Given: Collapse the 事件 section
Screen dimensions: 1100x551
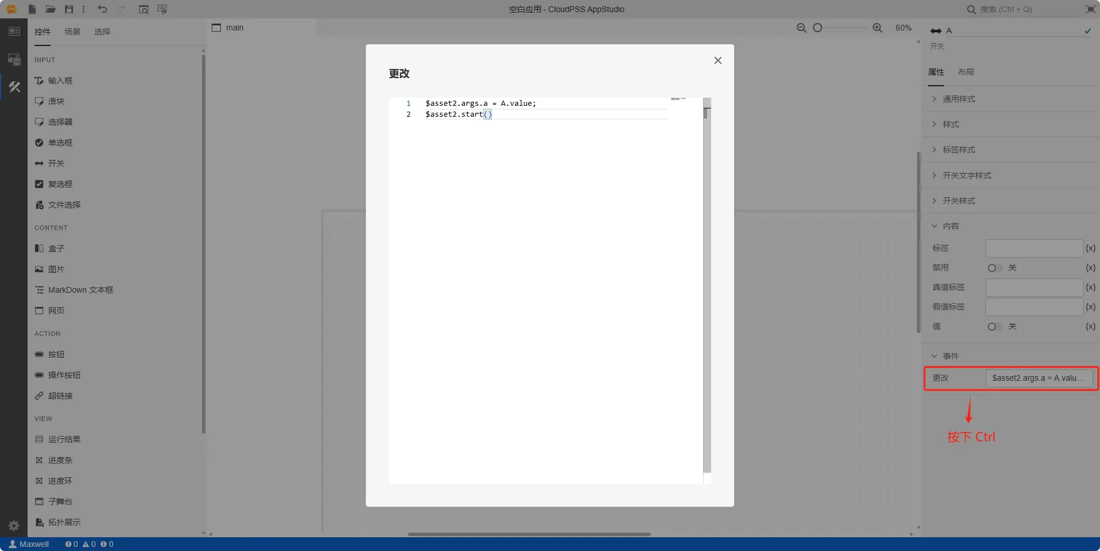Looking at the screenshot, I should coord(1011,356).
